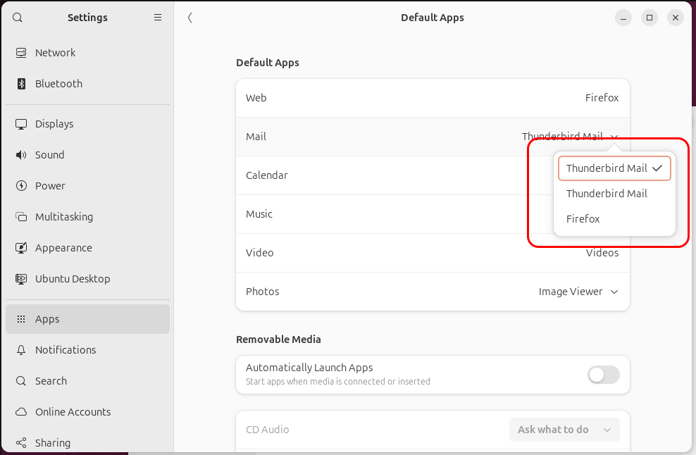Image resolution: width=696 pixels, height=455 pixels.
Task: Choose checked Thunderbird Mail option
Action: coord(614,168)
